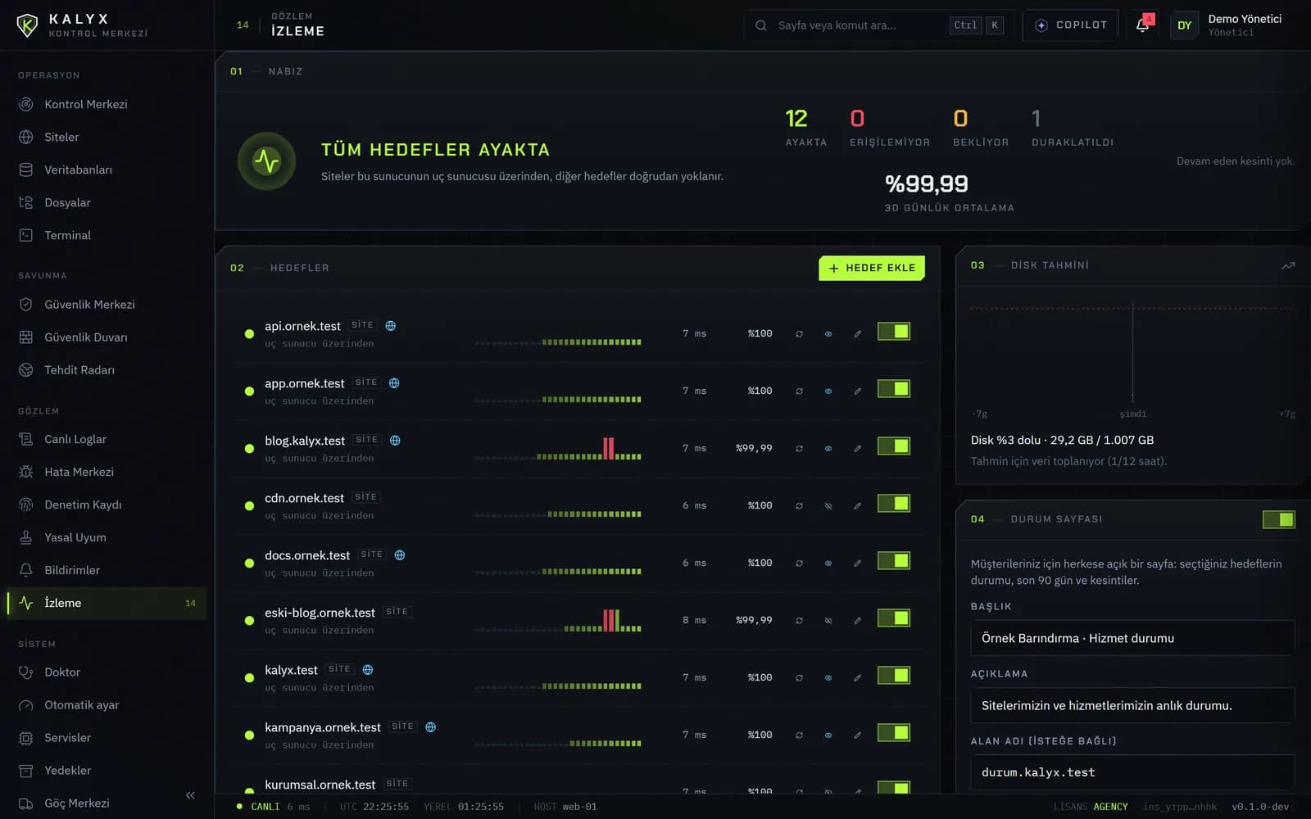The image size is (1311, 819).
Task: Open the notifications bell
Action: 1143,25
